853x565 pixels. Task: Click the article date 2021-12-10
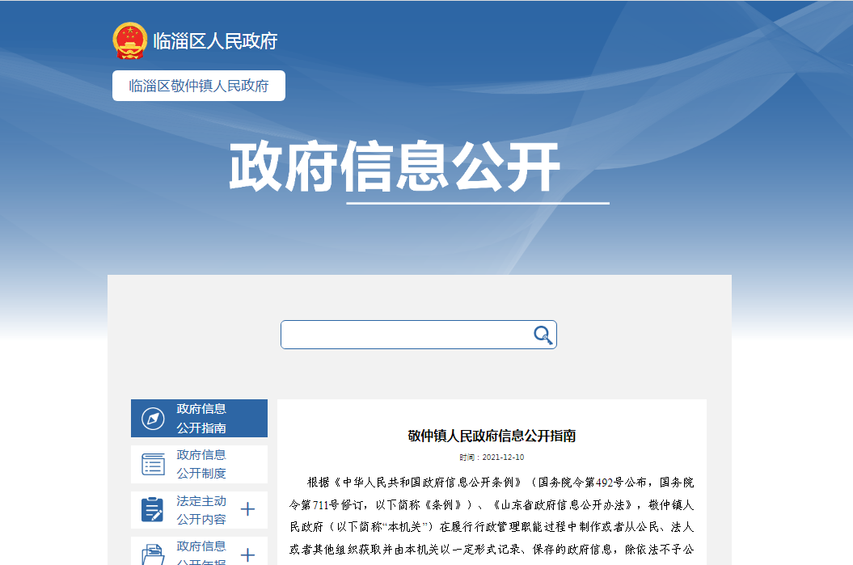[x=503, y=457]
